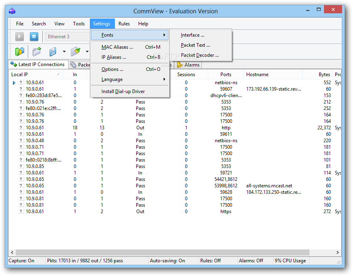The height and width of the screenshot is (276, 353).
Task: Click the horizontal scrollbar thumb
Action: (162, 252)
